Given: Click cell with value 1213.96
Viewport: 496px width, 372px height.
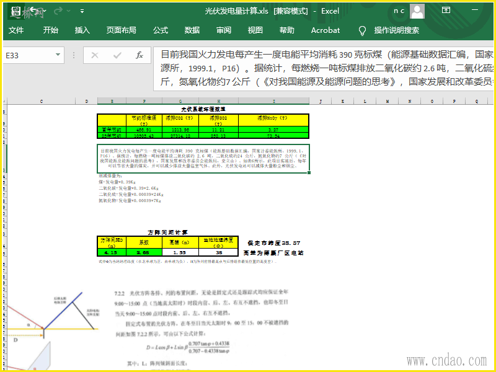Looking at the screenshot, I should point(180,130).
